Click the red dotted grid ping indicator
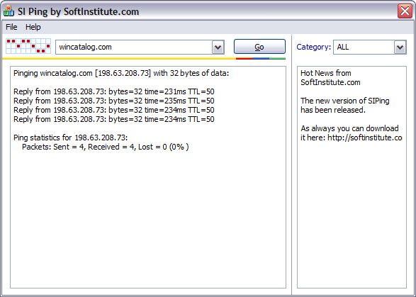 pyautogui.click(x=28, y=46)
